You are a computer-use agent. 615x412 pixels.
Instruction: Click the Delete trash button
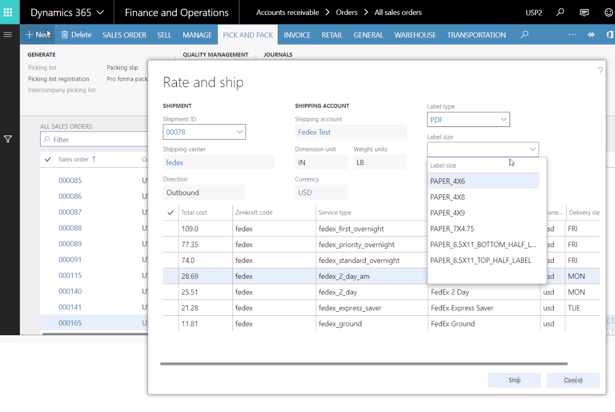[76, 34]
